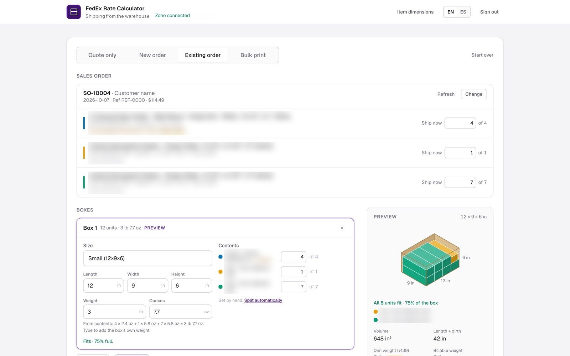The image size is (570, 356).
Task: Click the Split automatically link
Action: click(263, 300)
